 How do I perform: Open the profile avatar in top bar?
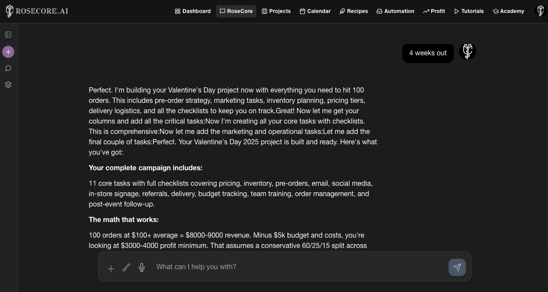(540, 11)
